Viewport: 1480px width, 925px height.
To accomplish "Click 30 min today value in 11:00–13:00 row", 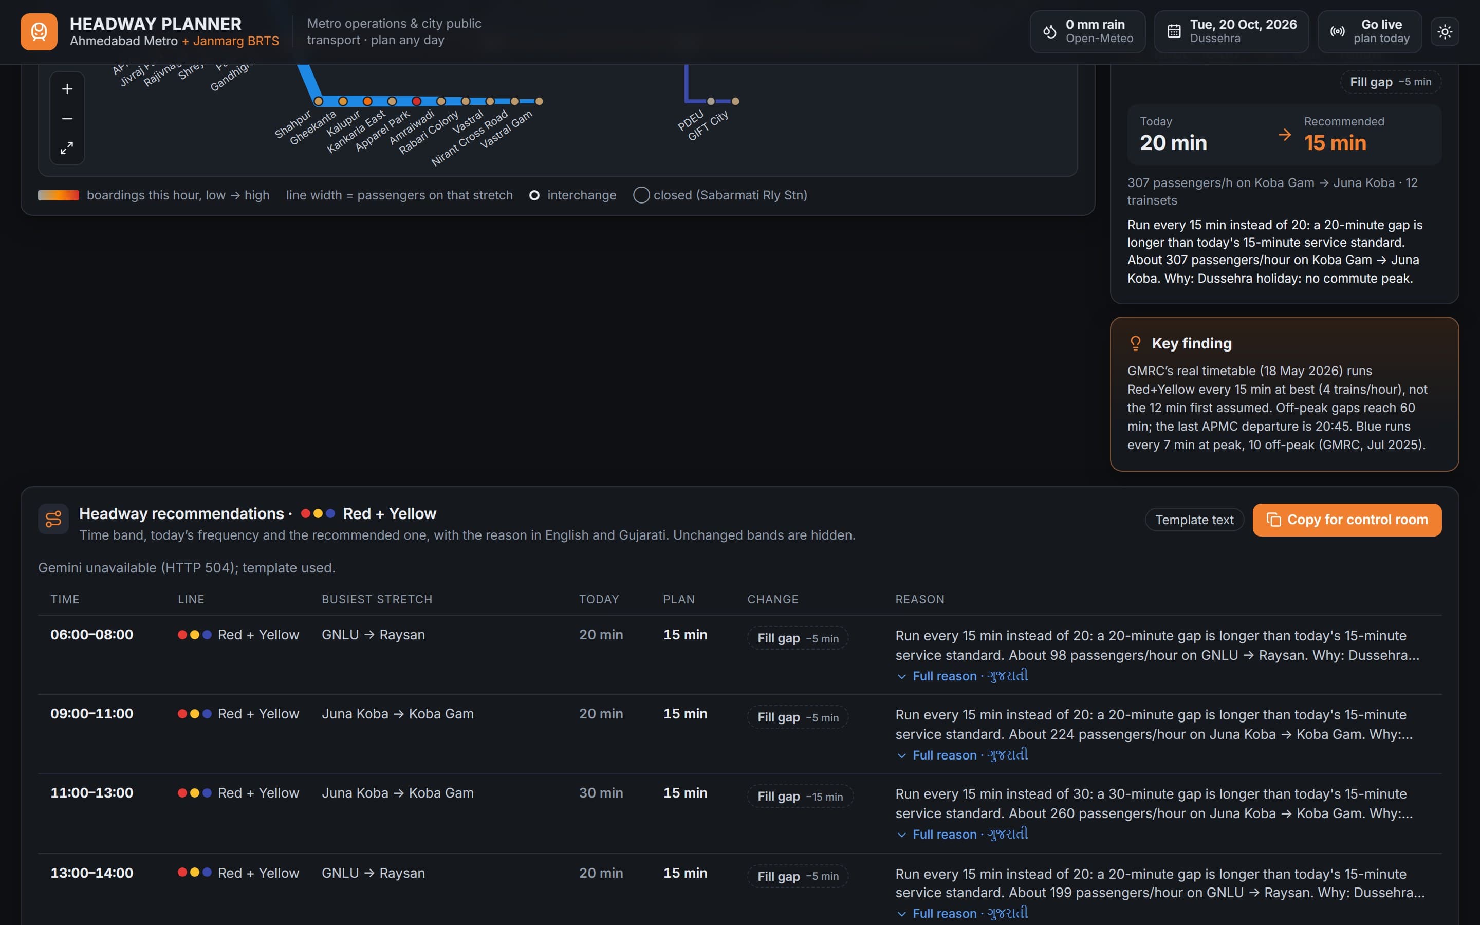I will click(601, 793).
